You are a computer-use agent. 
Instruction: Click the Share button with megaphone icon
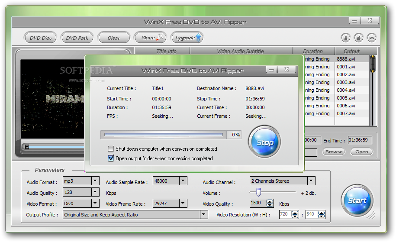(150, 38)
